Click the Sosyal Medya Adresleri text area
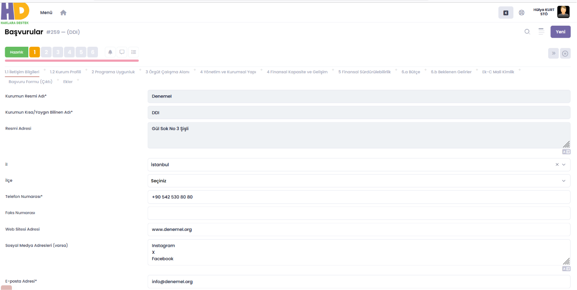 click(359, 252)
